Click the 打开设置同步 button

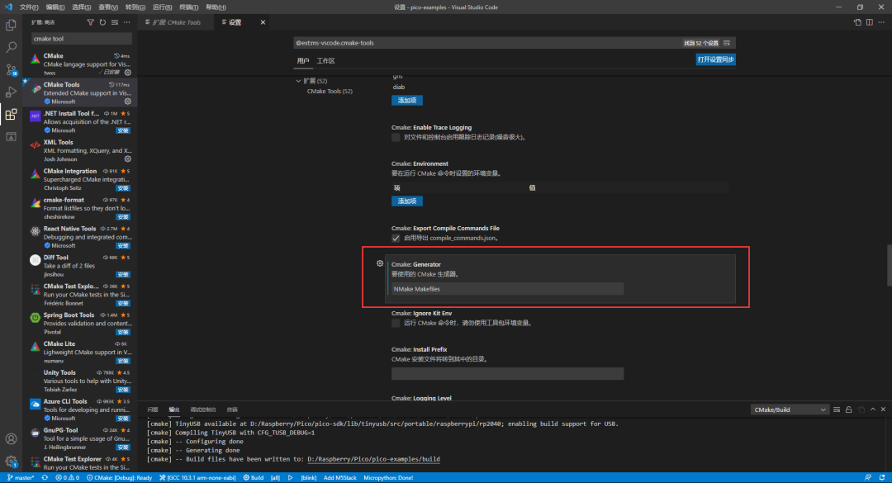pyautogui.click(x=715, y=59)
